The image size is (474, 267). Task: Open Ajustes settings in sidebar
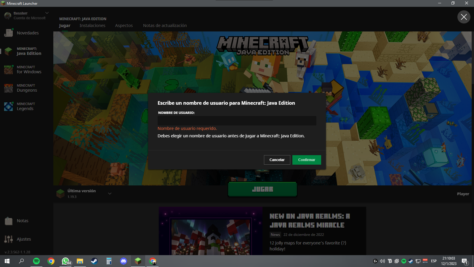pos(18,239)
